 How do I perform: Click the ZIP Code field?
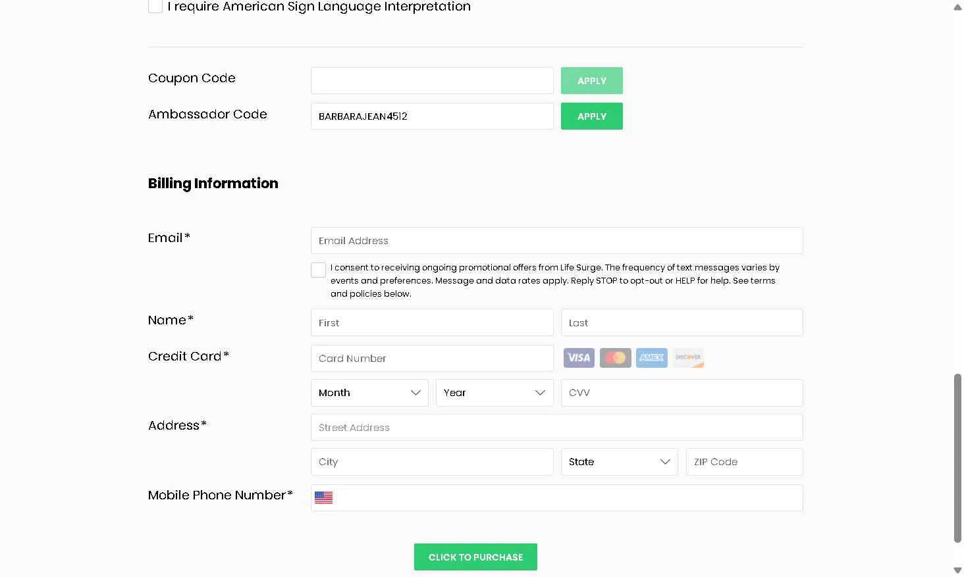pyautogui.click(x=744, y=462)
